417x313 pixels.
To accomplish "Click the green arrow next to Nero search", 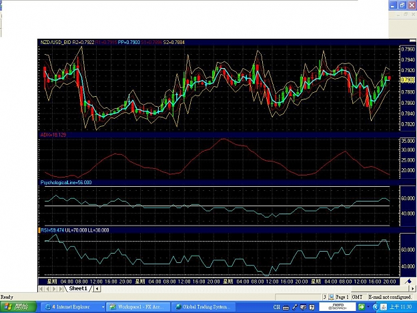I will pos(362,307).
